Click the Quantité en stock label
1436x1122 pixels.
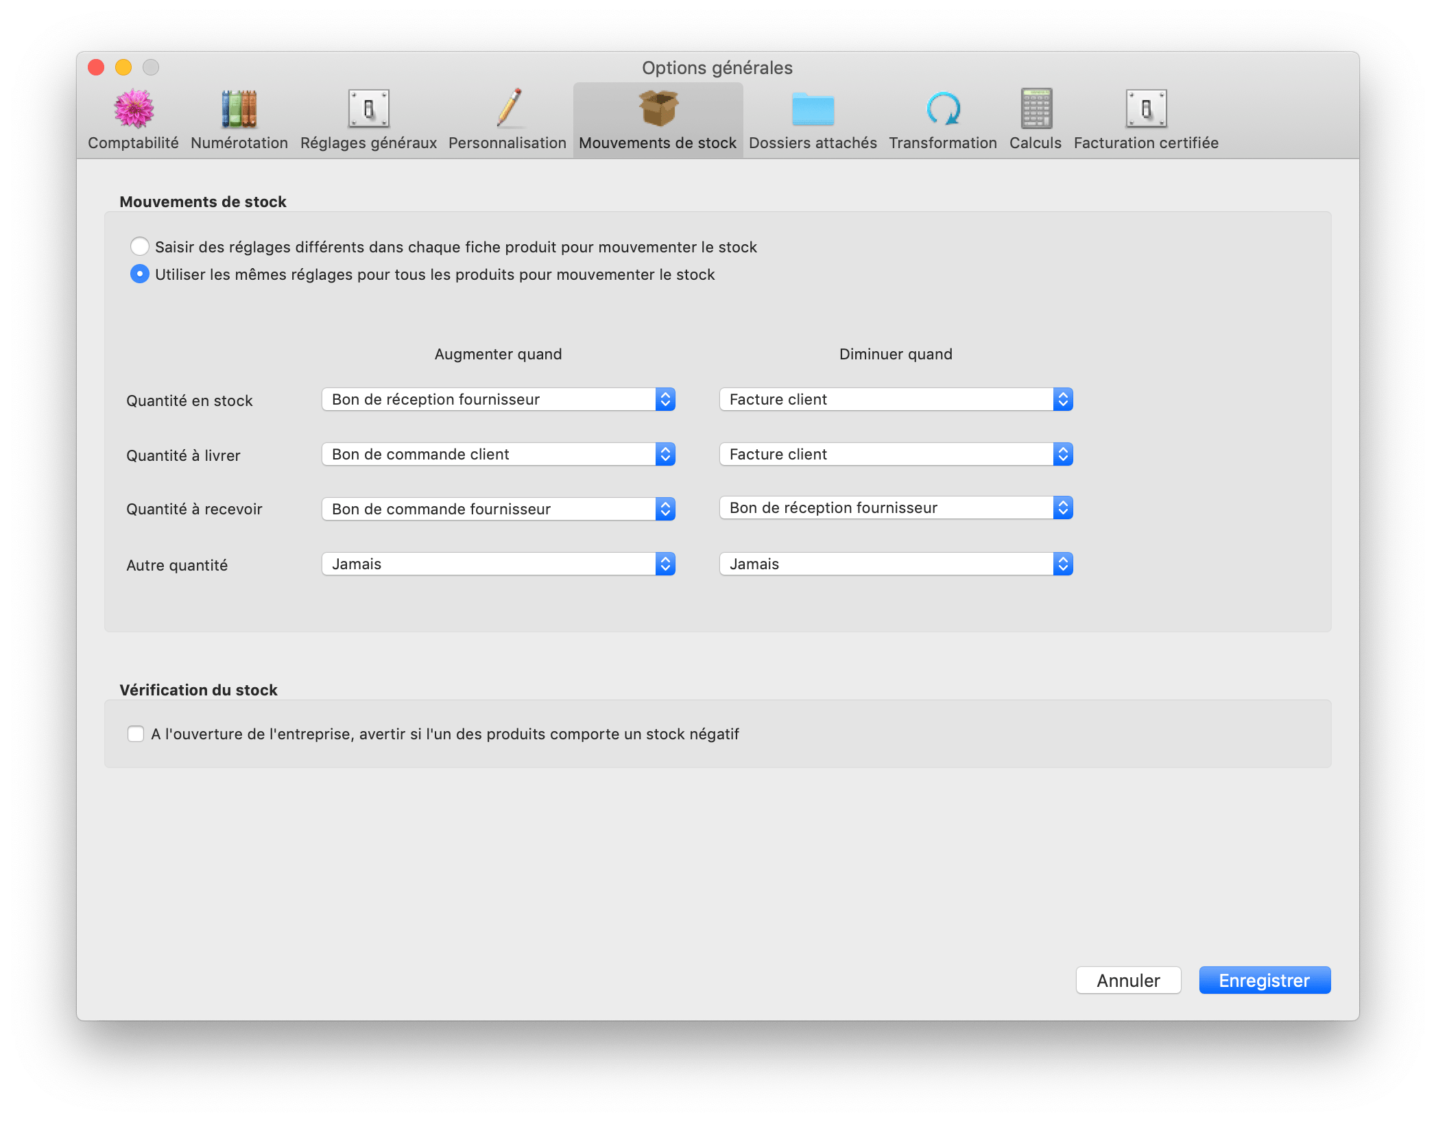click(x=189, y=401)
